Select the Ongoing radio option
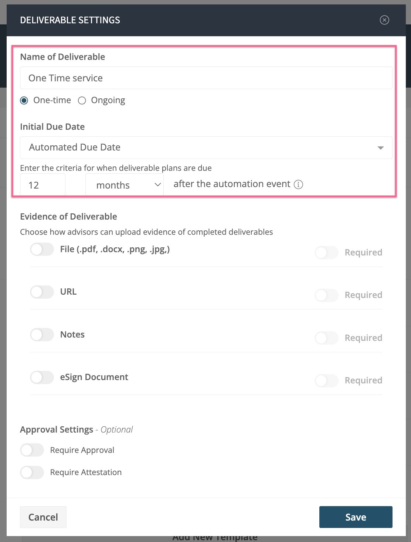The width and height of the screenshot is (411, 542). tap(82, 101)
